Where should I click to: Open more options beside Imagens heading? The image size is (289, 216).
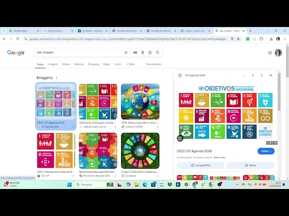click(56, 78)
